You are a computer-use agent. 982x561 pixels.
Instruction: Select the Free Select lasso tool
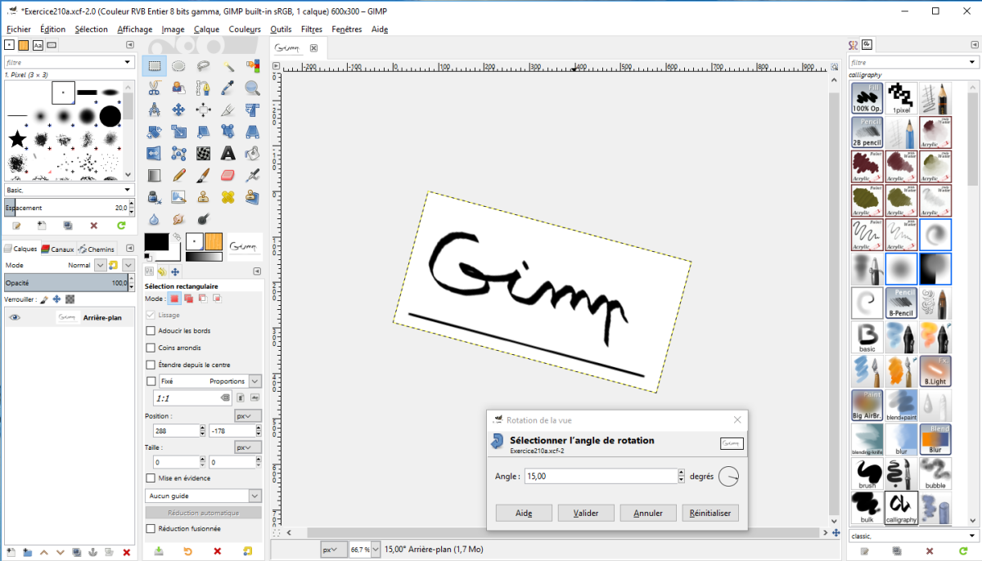204,65
